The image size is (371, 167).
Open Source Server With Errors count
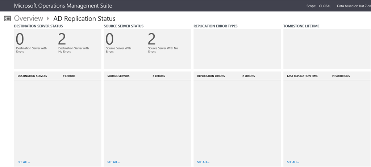[x=109, y=40]
